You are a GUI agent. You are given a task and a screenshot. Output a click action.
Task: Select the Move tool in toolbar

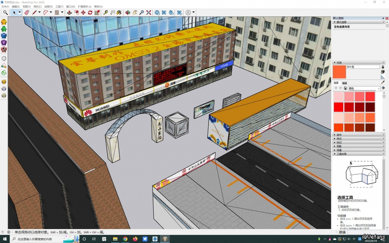(x=83, y=12)
